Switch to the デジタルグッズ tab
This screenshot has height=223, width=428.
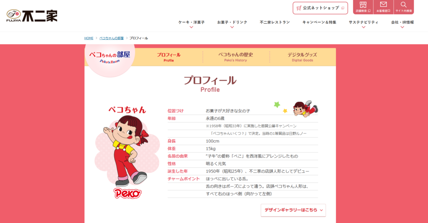click(x=302, y=57)
